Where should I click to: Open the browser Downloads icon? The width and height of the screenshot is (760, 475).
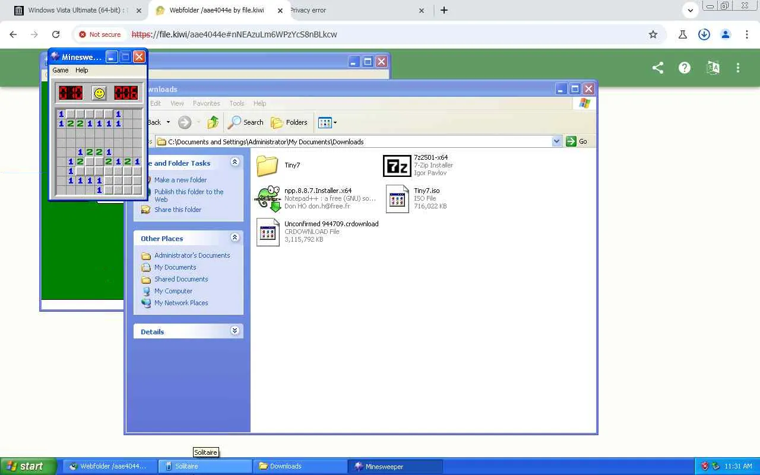pos(704,34)
